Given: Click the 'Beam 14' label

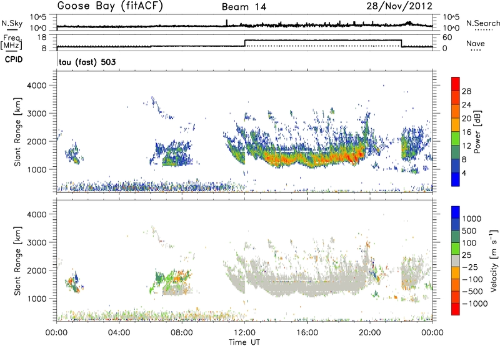Looking at the screenshot, I should 244,7.
